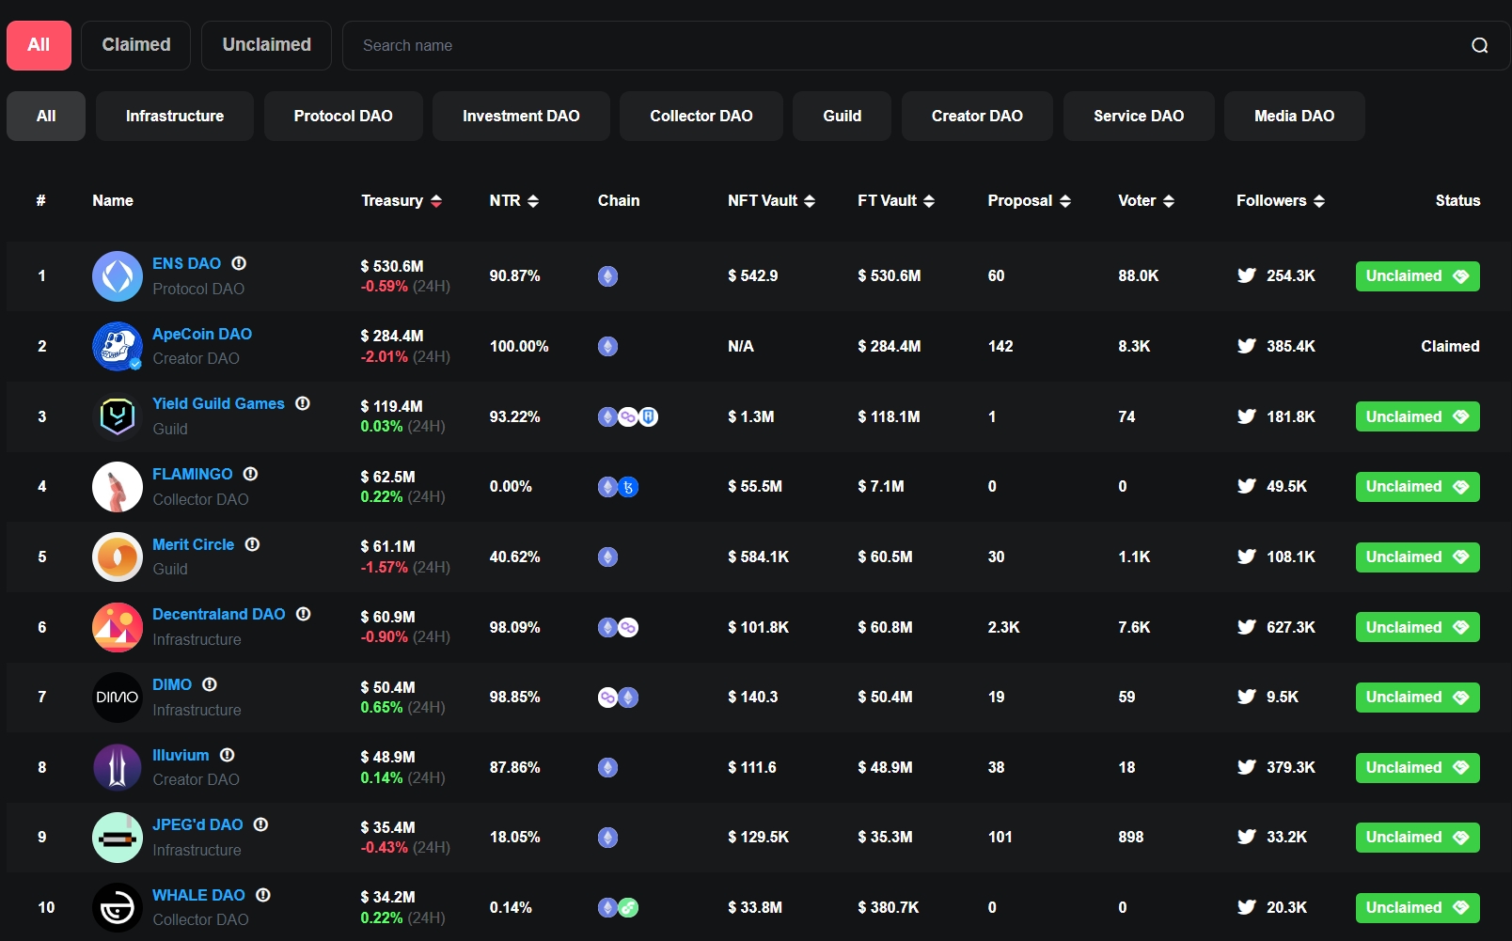Viewport: 1512px width, 941px height.
Task: Click the search magnifier icon
Action: 1479,45
